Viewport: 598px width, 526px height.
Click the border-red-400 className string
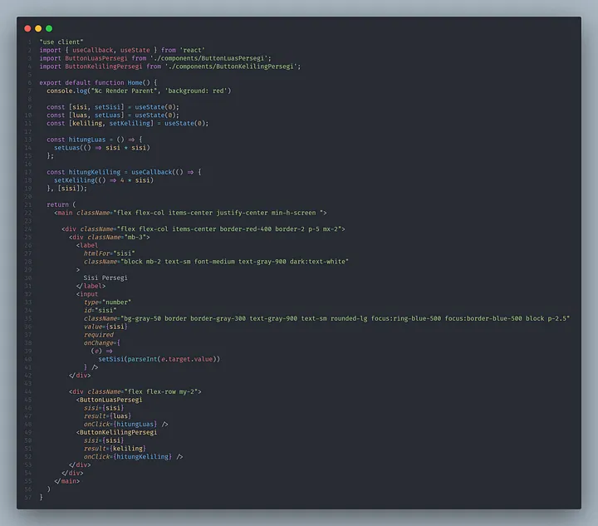229,229
